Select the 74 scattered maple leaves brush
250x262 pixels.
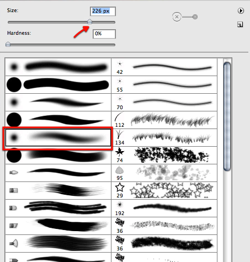(x=164, y=155)
